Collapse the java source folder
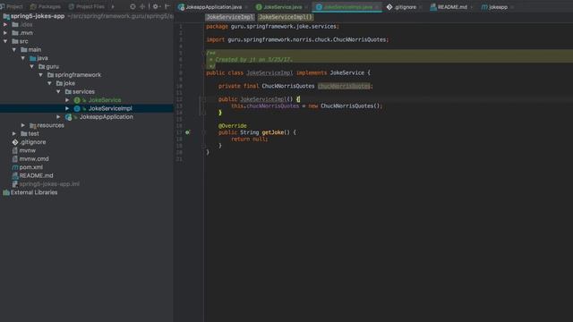The image size is (573, 322). pos(23,58)
